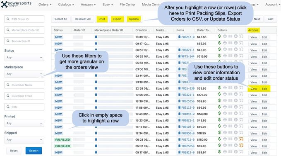The height and width of the screenshot is (156, 281).
Task: Click the powersports support logo
Action: click(16, 4)
